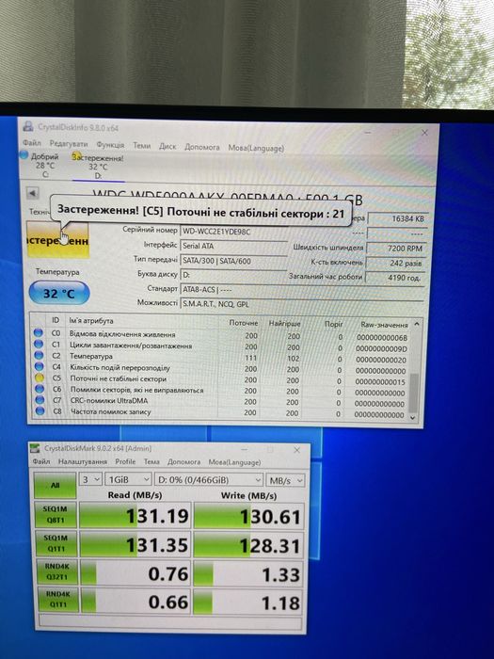This screenshot has width=494, height=659.
Task: Click the 32 °C temperature indicator
Action: click(58, 293)
